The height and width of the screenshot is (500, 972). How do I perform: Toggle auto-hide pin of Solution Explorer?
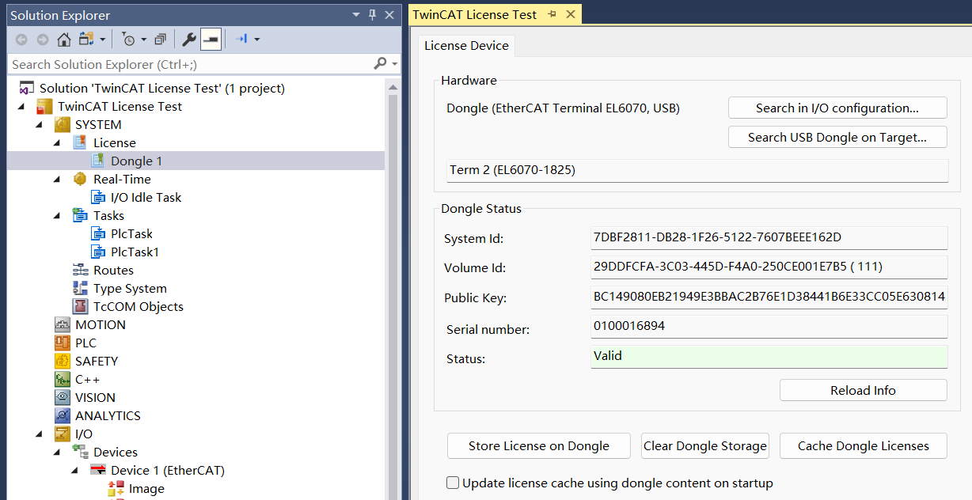(373, 15)
